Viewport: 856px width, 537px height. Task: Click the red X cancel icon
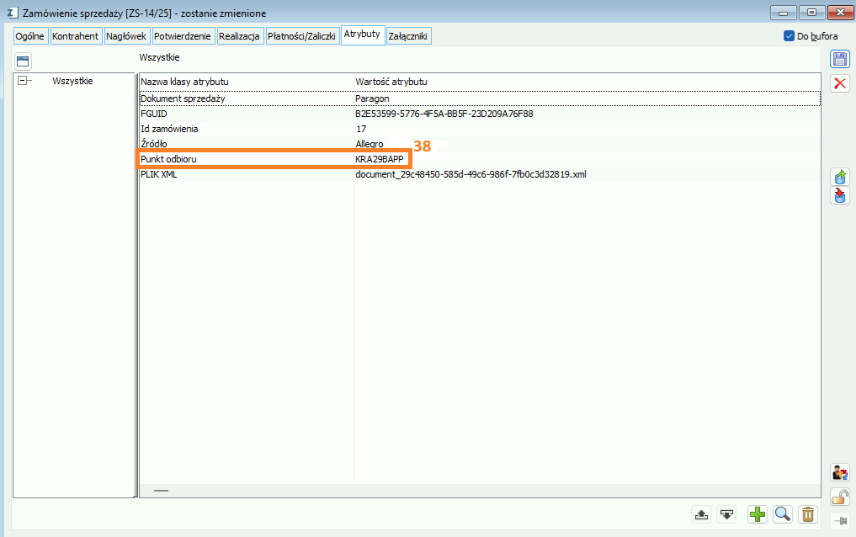pos(839,82)
